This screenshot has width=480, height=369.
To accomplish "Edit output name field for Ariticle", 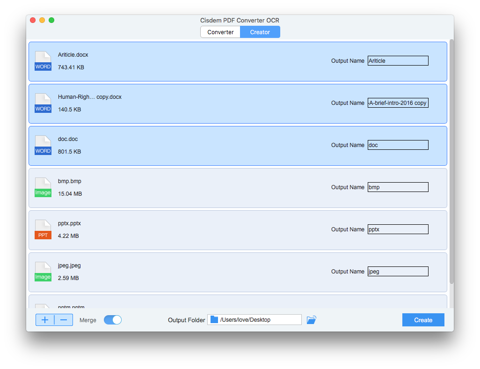I will pyautogui.click(x=398, y=61).
